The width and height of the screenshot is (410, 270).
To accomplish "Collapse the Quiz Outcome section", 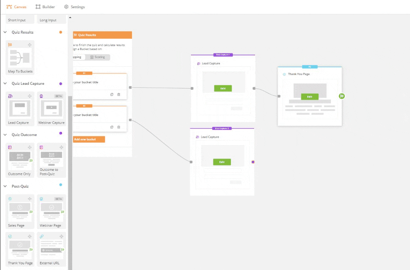I will (5, 135).
